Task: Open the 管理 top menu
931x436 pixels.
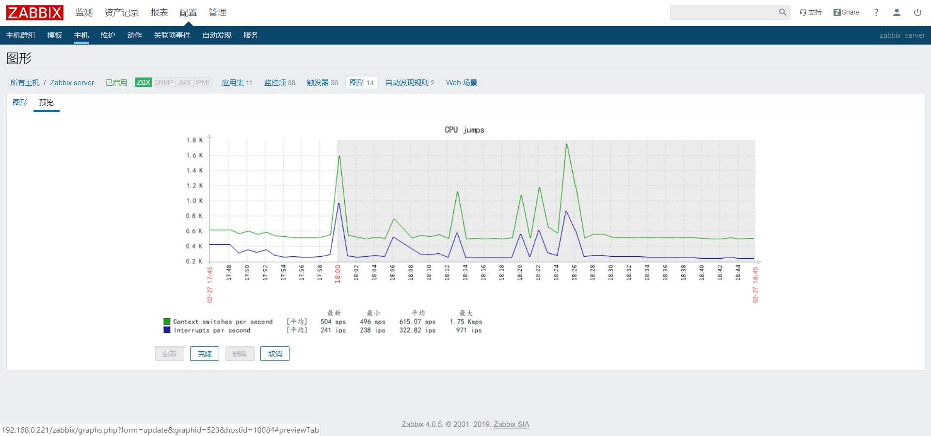Action: tap(217, 13)
